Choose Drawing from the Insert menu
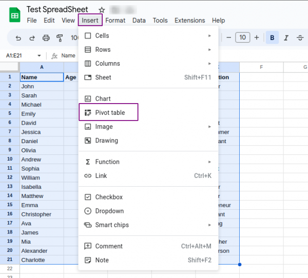This screenshot has height=278, width=308. [x=148, y=141]
